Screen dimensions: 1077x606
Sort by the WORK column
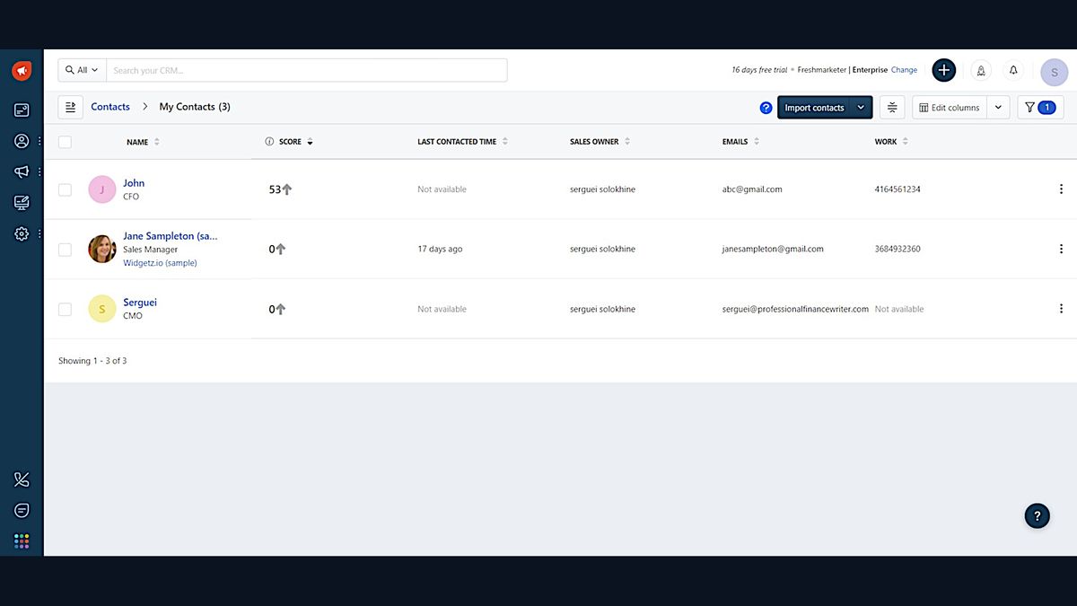pyautogui.click(x=891, y=142)
